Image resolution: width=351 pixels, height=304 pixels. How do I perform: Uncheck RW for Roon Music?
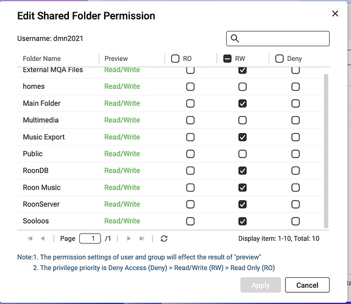click(243, 188)
